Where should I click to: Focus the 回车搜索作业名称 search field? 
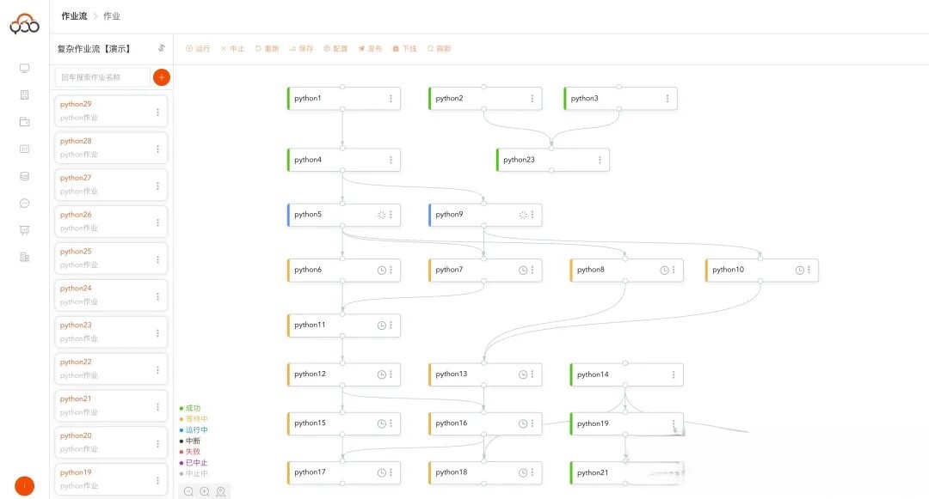tap(102, 77)
